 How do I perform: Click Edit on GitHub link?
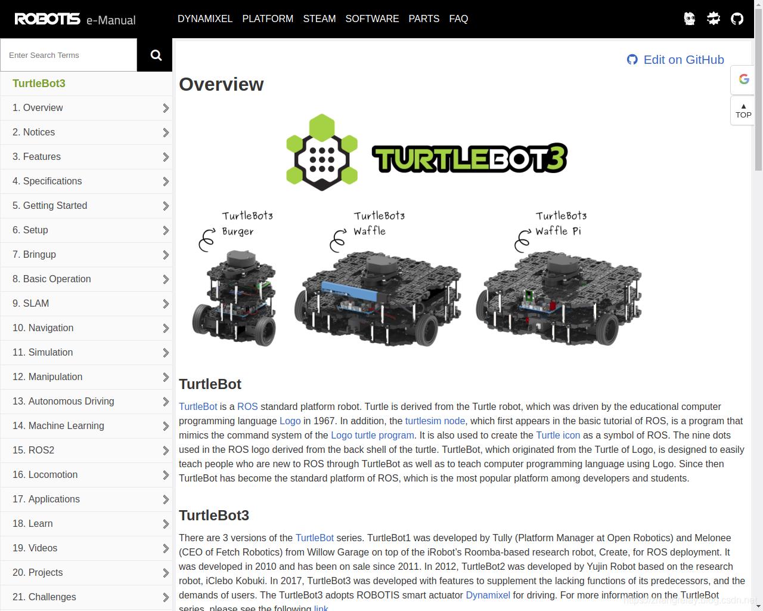coord(684,60)
